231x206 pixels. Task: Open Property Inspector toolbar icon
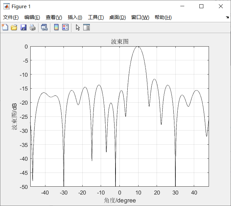pyautogui.click(x=87, y=27)
